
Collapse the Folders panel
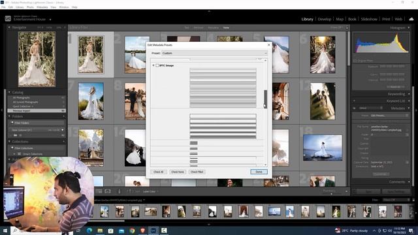click(9, 116)
